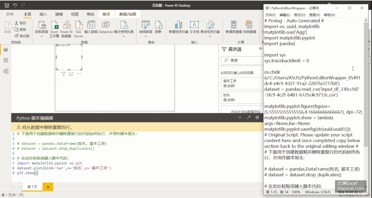Image resolution: width=372 pixels, height=198 pixels.
Task: Open the visual's more options ellipsis
Action: point(79,74)
